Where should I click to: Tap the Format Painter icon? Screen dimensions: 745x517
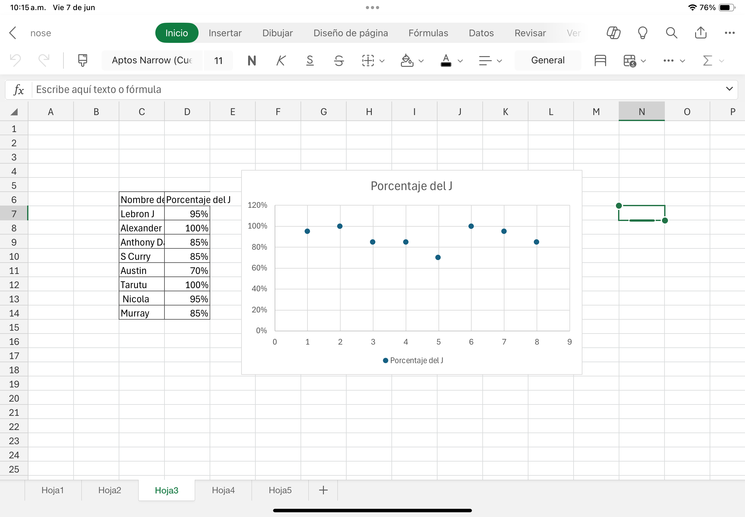pyautogui.click(x=83, y=60)
